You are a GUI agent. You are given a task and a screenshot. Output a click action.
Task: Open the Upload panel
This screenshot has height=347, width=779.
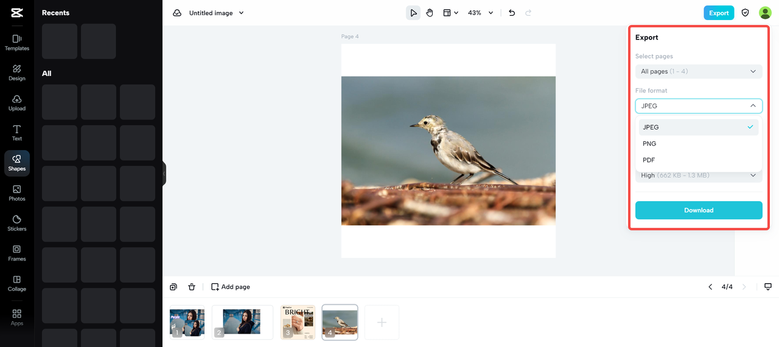17,103
